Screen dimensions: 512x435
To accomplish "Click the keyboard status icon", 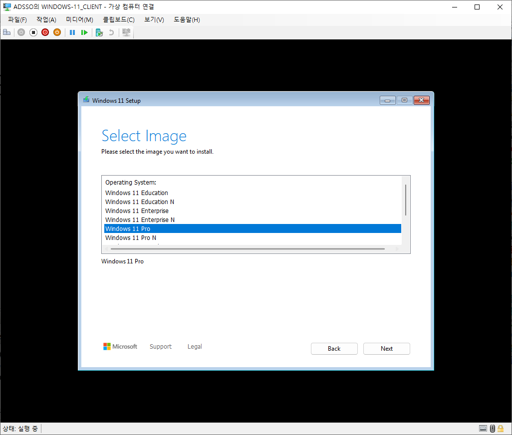I will 483,428.
